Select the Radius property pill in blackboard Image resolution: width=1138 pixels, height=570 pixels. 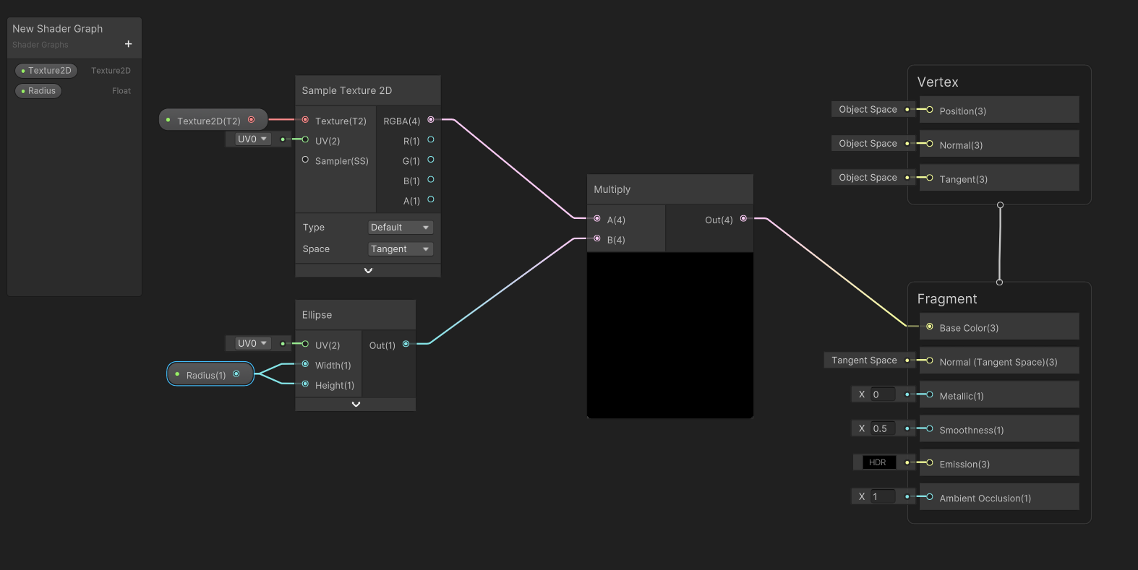38,91
